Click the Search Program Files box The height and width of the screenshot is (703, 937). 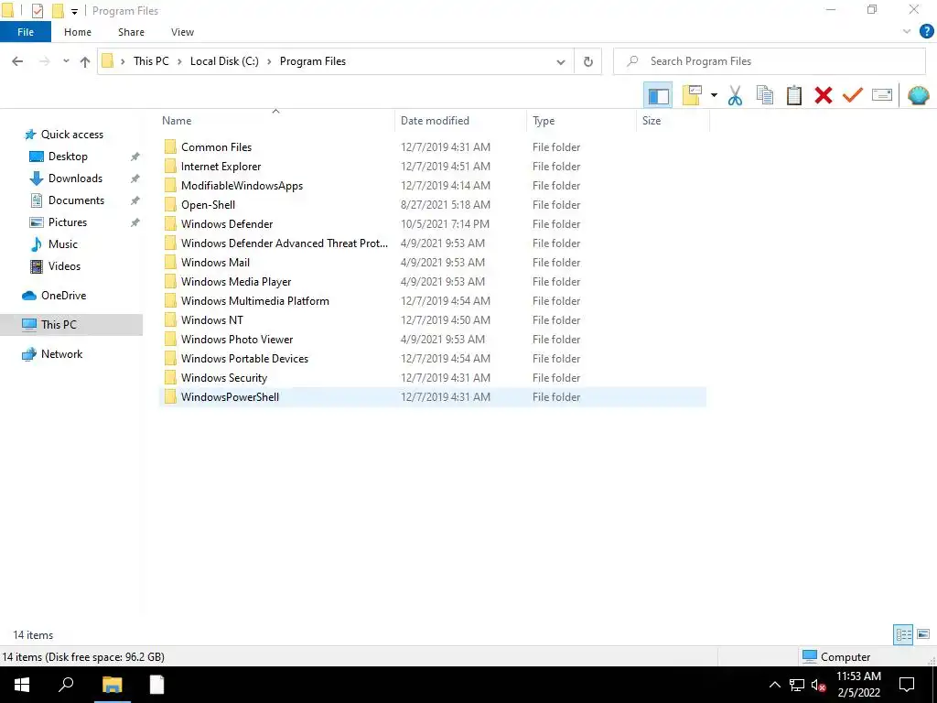pos(769,61)
